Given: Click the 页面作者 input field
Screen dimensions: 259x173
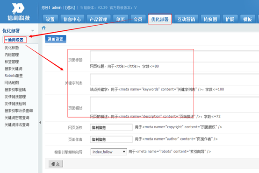Looking at the screenshot, I should pyautogui.click(x=111, y=139).
